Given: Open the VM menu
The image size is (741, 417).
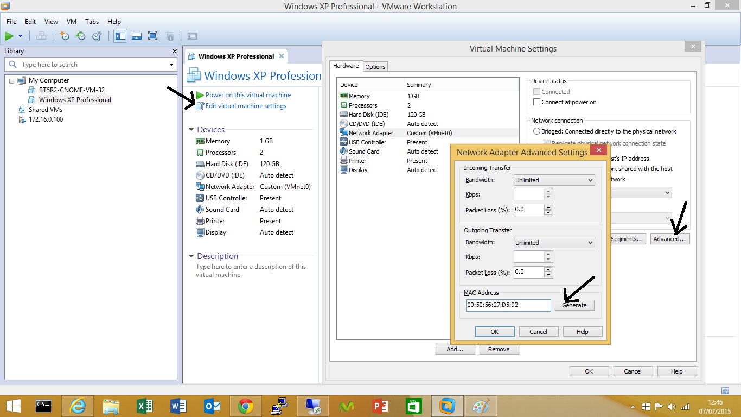Looking at the screenshot, I should [72, 22].
